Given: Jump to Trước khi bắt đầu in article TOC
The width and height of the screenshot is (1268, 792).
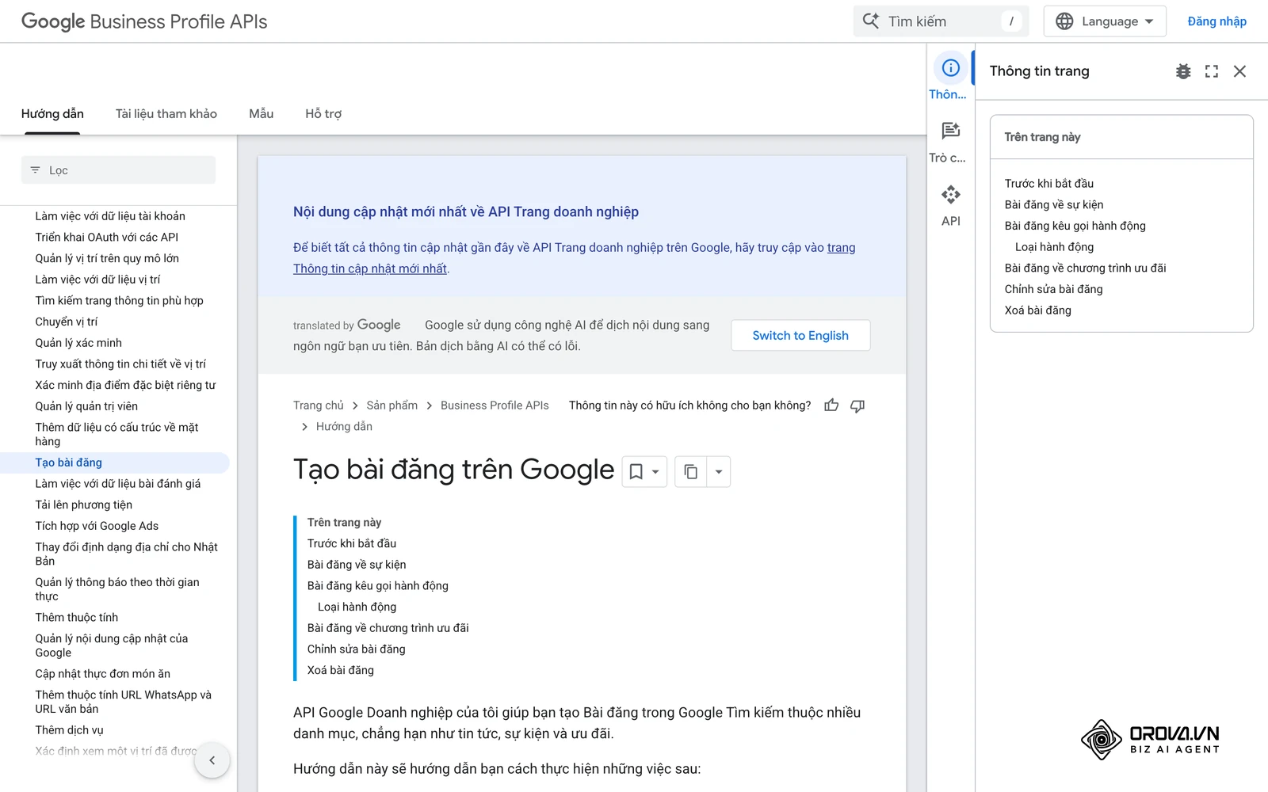Looking at the screenshot, I should [x=352, y=543].
